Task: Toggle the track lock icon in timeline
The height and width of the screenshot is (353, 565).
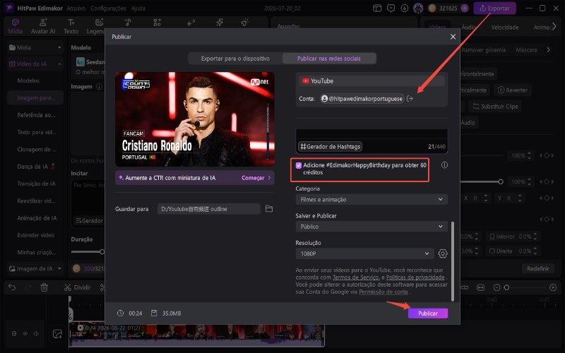Action: click(14, 333)
